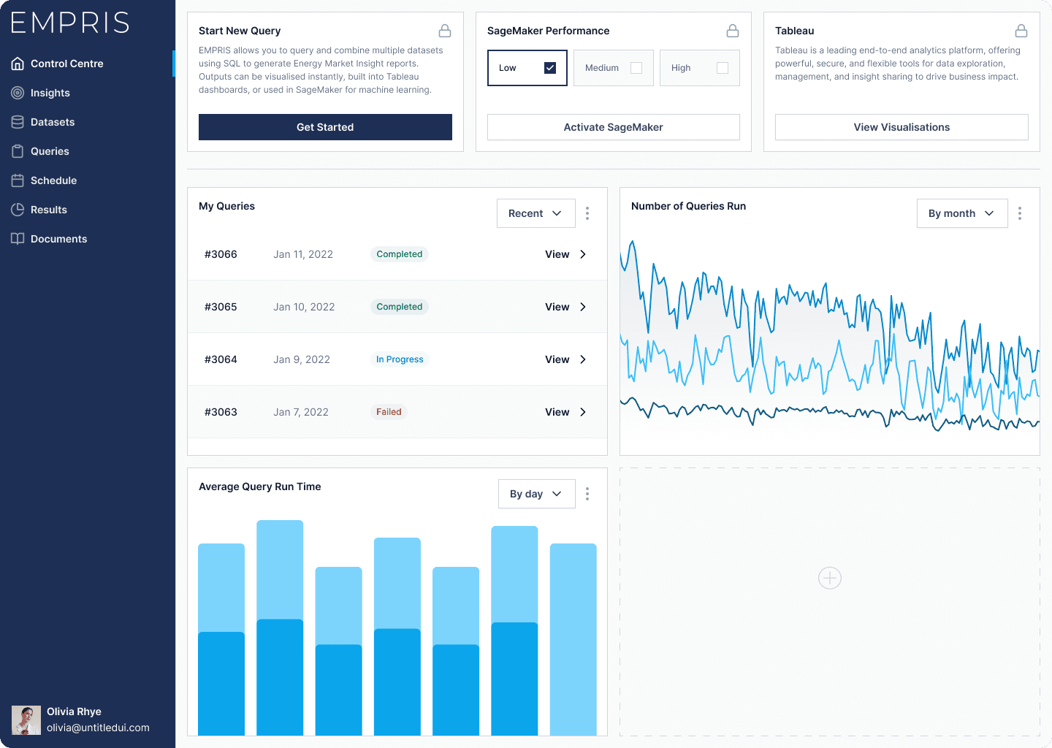
Task: Click lock icon on SageMaker Performance card
Action: tap(733, 31)
